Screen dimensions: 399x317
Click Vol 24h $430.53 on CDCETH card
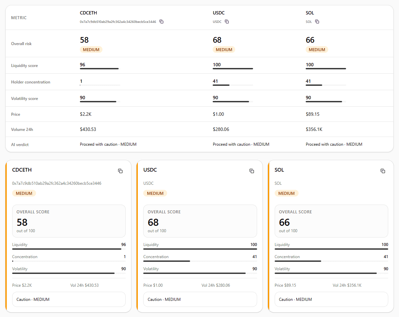(85, 285)
